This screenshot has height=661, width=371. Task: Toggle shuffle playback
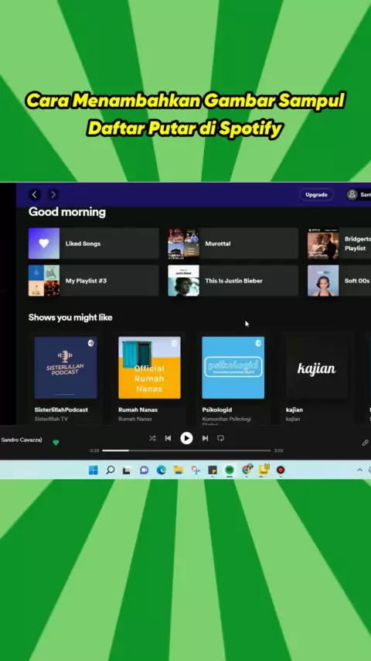152,438
